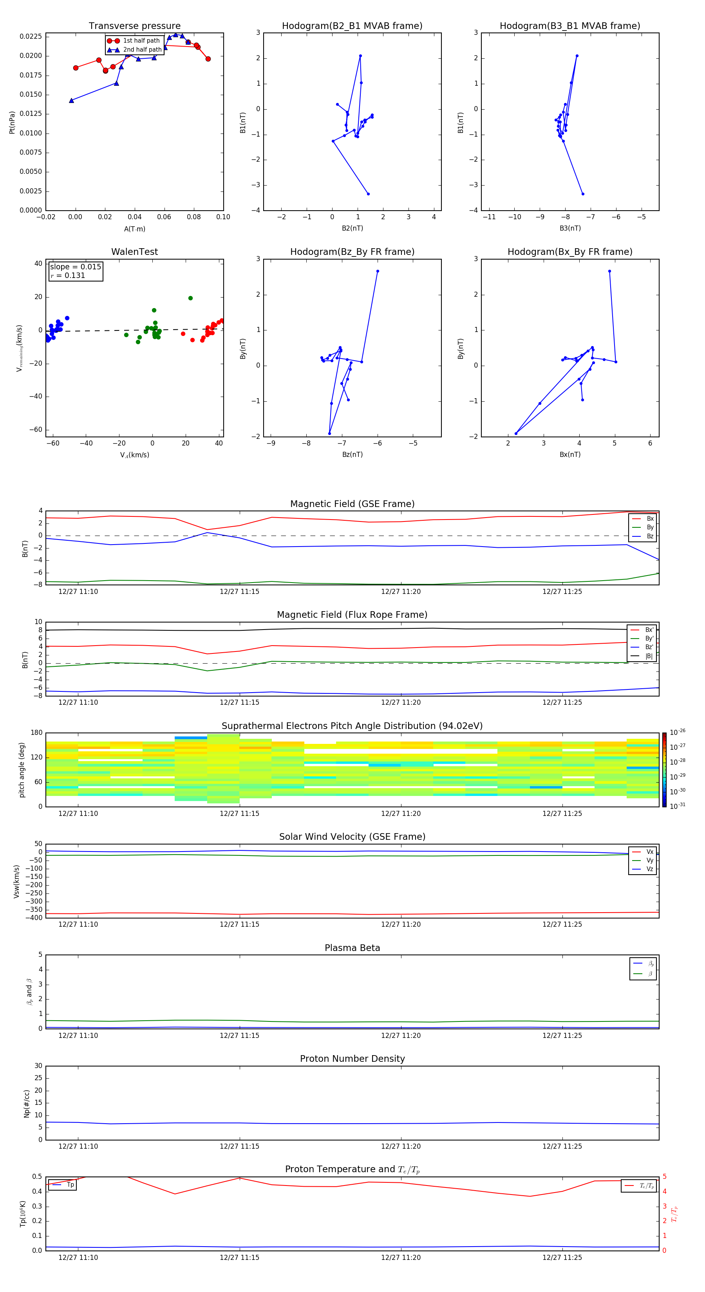Click the 'A(T·m)' x-axis label

[x=134, y=229]
